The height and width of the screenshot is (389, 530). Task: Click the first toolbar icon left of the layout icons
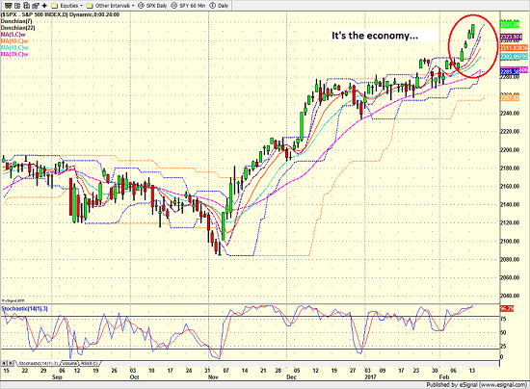[8, 6]
